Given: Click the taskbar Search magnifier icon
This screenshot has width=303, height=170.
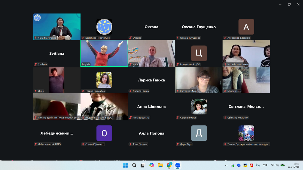Looking at the screenshot, I should click(x=134, y=165).
